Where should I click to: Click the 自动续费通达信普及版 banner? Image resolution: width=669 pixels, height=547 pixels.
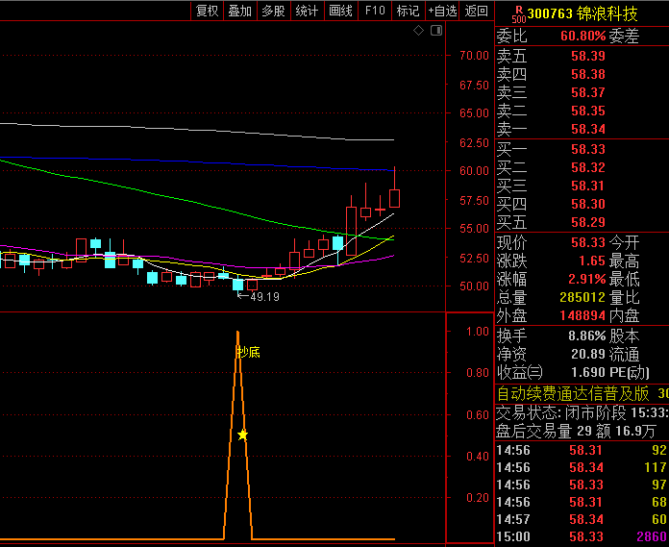(574, 393)
